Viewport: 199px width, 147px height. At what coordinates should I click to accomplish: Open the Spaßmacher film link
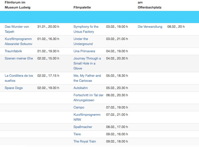pyautogui.click(x=83, y=127)
